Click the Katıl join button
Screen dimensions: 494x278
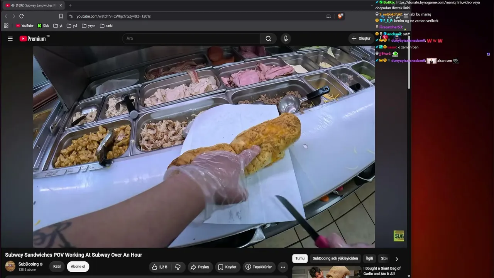(x=57, y=267)
